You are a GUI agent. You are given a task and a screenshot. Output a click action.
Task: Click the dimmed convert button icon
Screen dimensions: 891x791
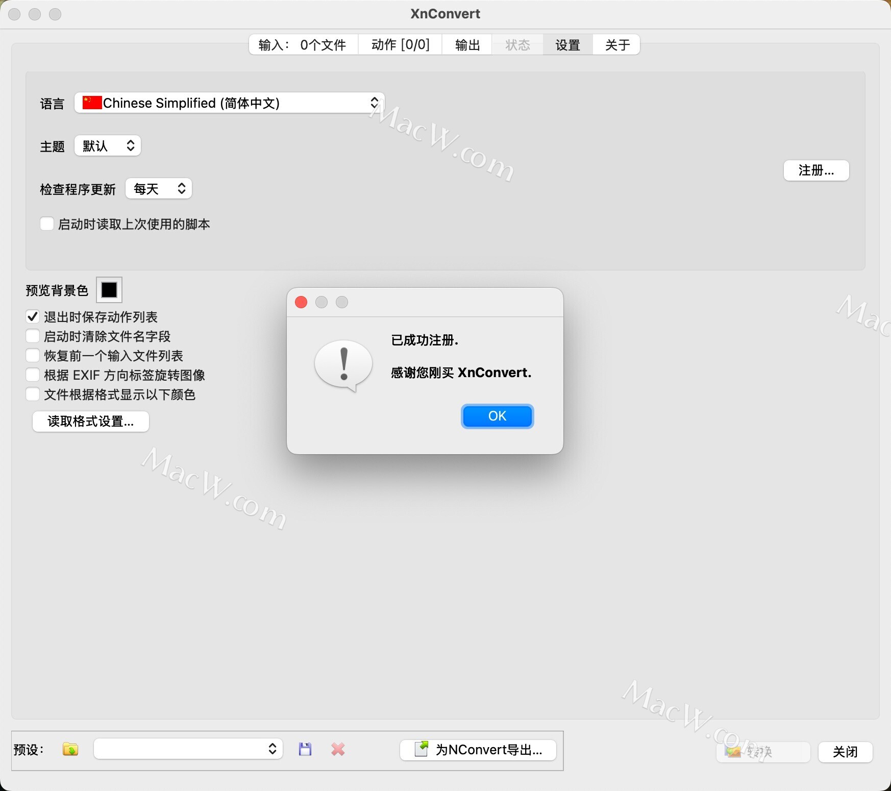point(733,752)
